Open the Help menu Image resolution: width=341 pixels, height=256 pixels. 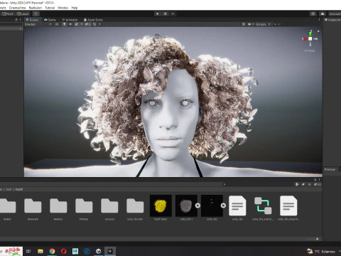click(75, 8)
